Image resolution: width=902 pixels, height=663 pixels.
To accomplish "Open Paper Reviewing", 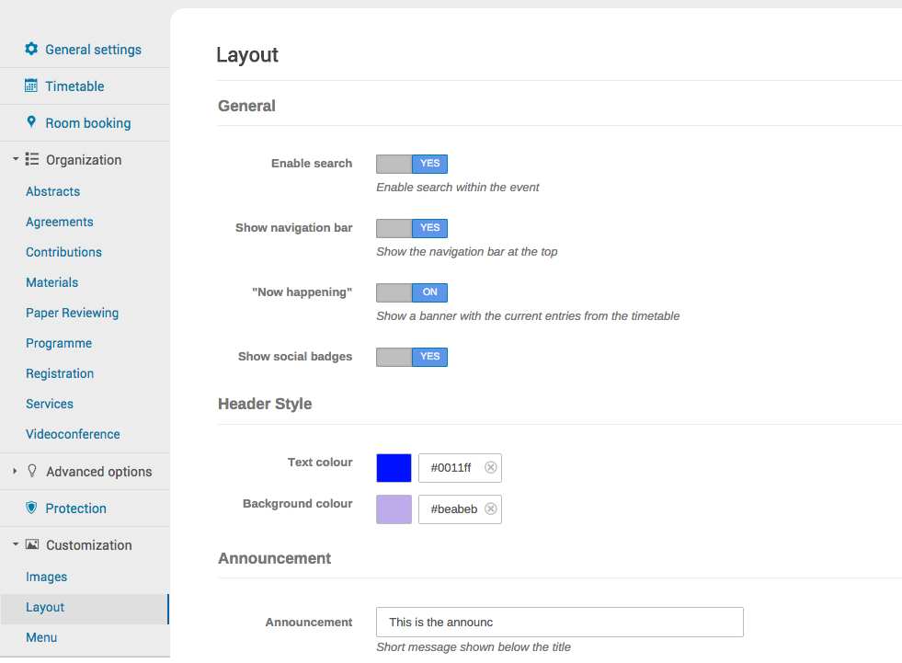I will (x=72, y=313).
